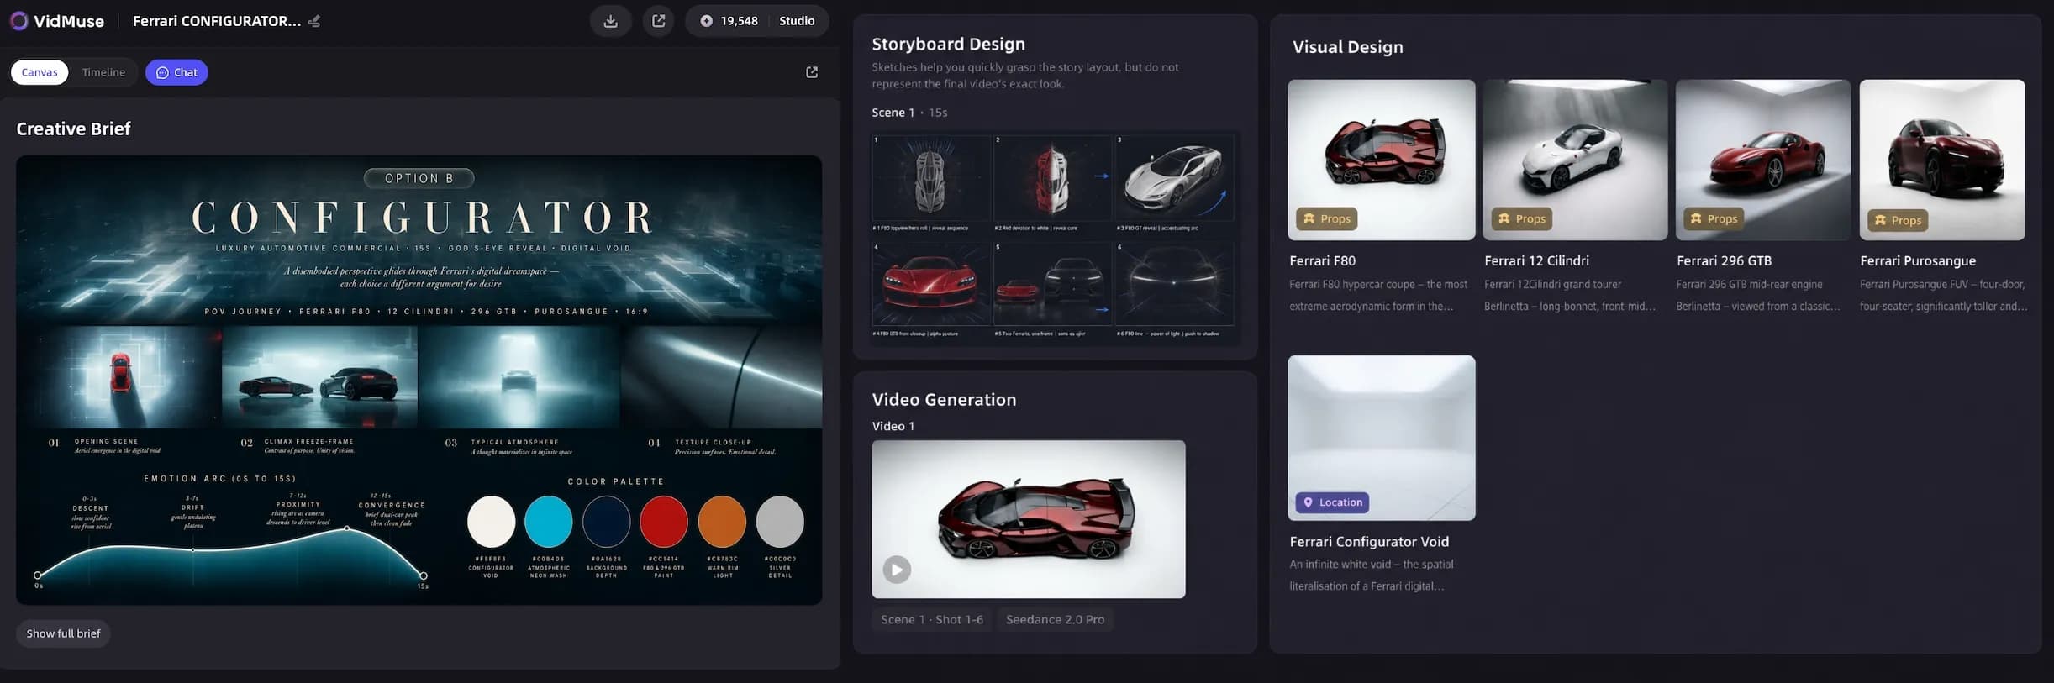This screenshot has width=2054, height=683.
Task: Open the credits balance 19,548
Action: 729,21
